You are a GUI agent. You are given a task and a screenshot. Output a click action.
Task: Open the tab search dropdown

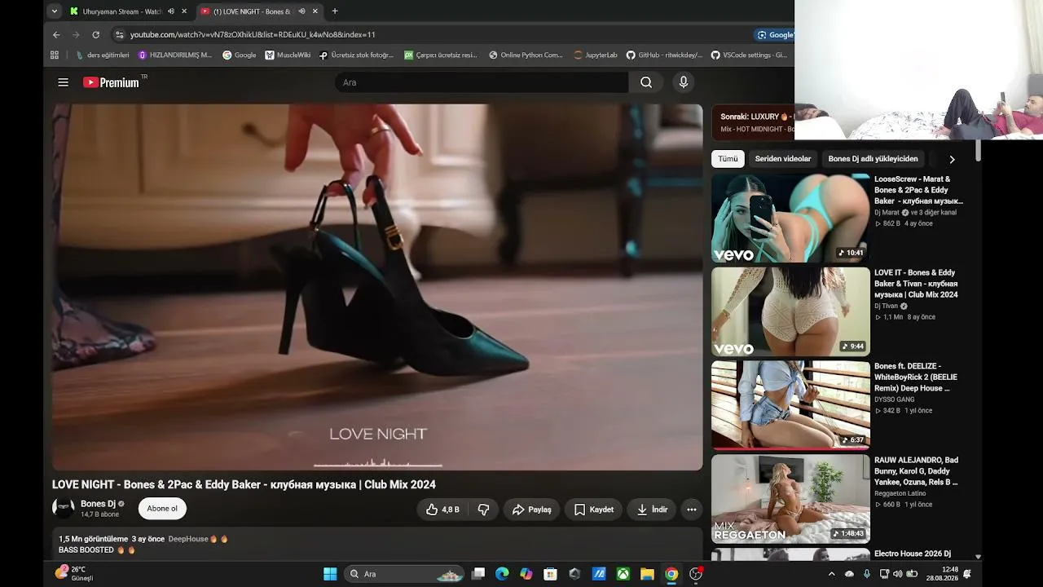point(54,11)
